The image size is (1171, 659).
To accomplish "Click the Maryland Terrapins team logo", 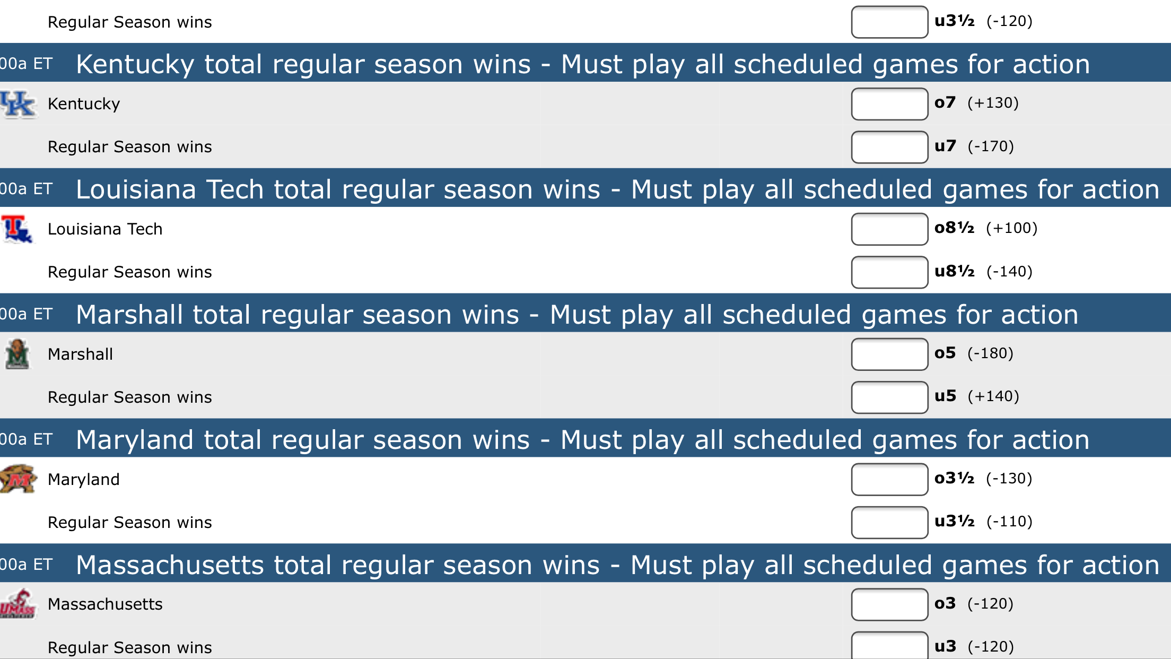I will (18, 479).
